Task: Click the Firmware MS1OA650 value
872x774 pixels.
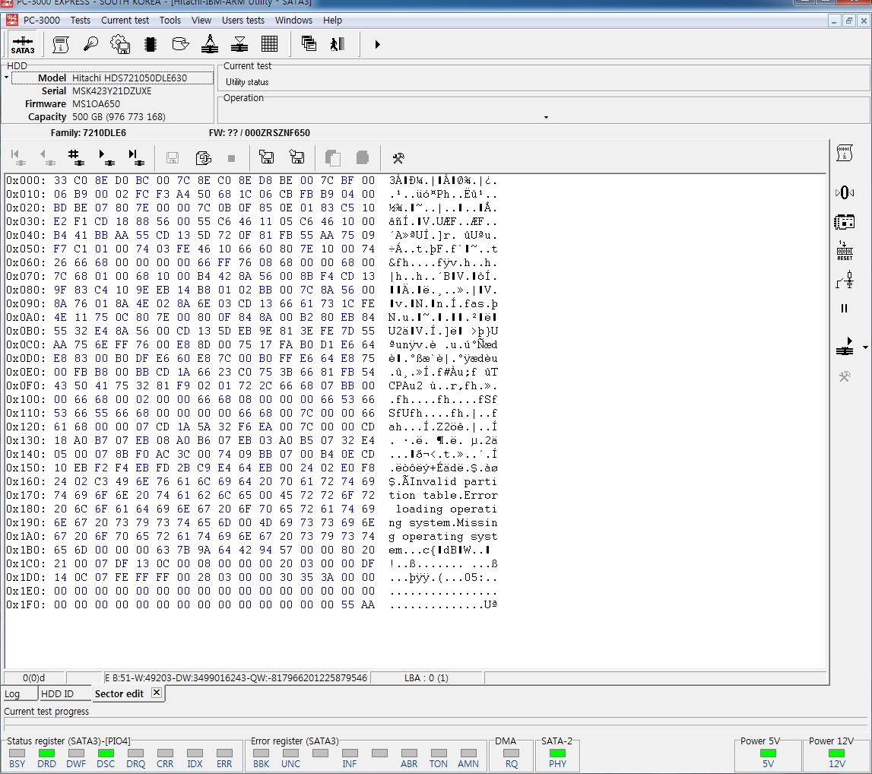Action: 96,104
